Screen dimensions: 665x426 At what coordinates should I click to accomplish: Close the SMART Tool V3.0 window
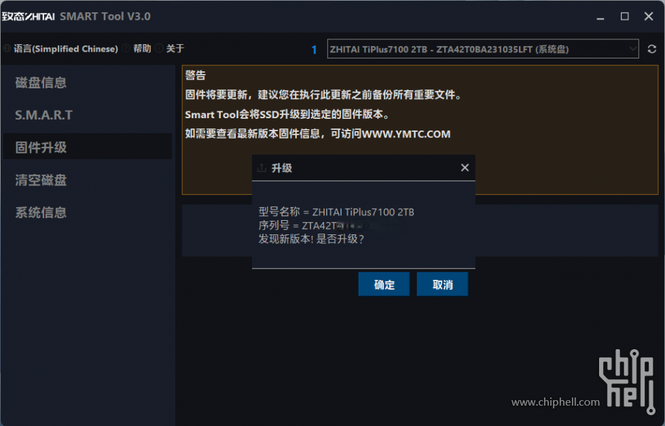pos(649,16)
